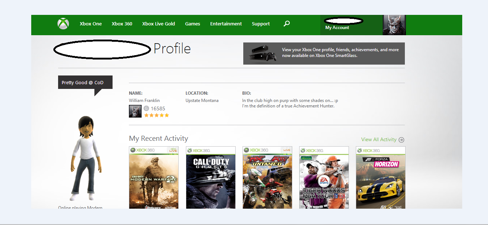The height and width of the screenshot is (225, 488).
Task: Click the Xbox One console banner image
Action: pyautogui.click(x=263, y=53)
